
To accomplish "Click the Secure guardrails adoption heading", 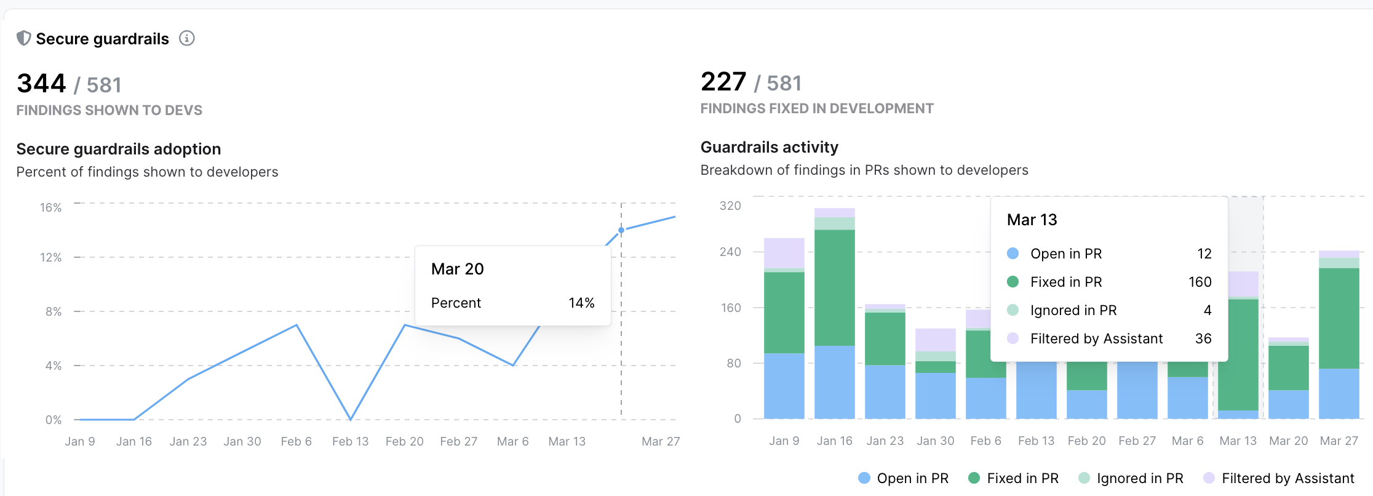I will 119,149.
